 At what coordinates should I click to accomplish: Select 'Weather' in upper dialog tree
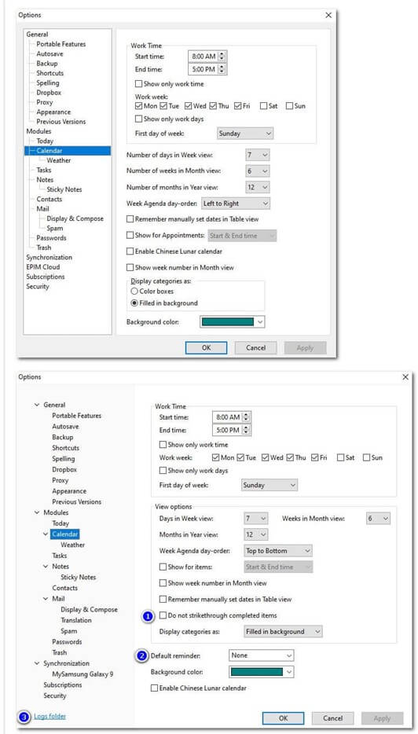tap(58, 160)
